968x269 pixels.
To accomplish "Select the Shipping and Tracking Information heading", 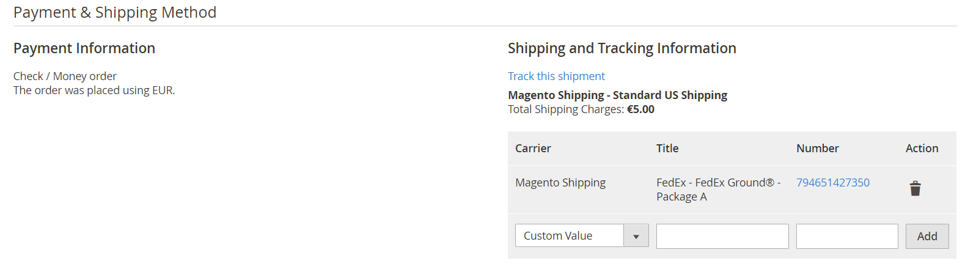I will point(622,48).
